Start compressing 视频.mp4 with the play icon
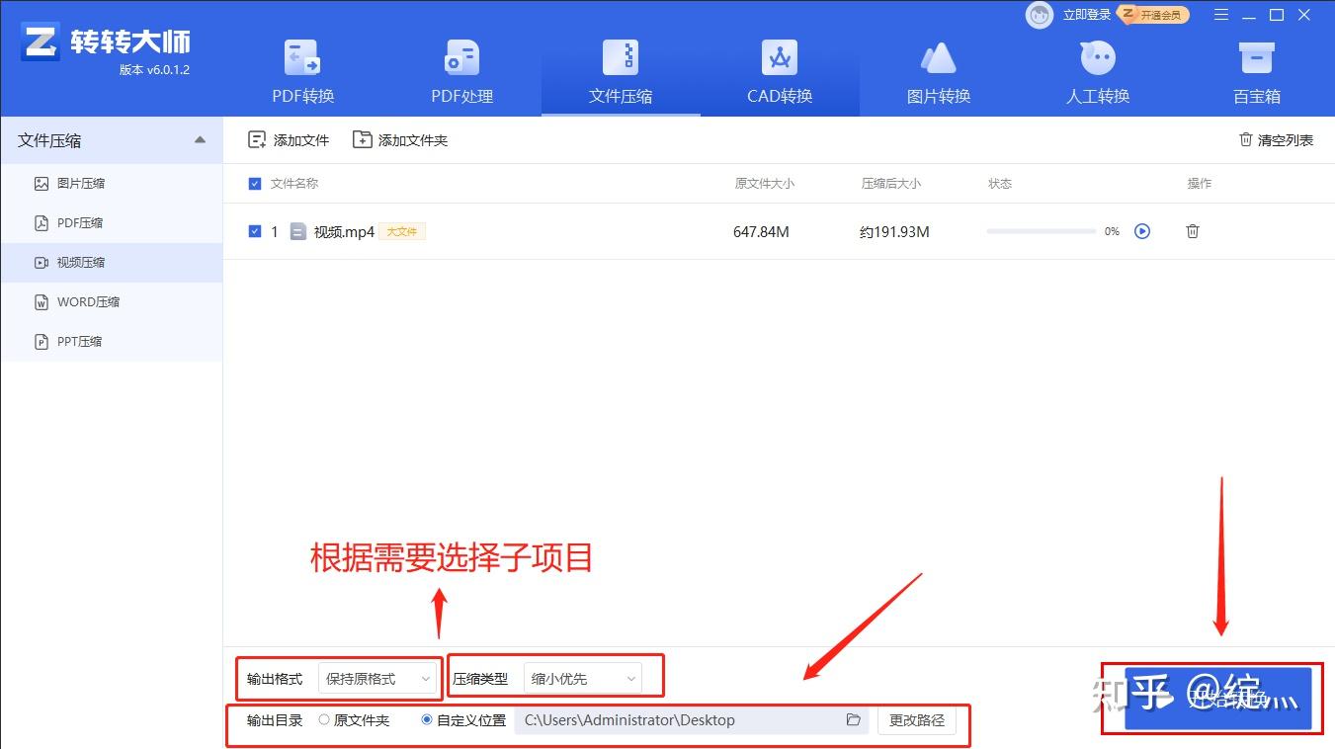This screenshot has width=1335, height=749. click(x=1143, y=231)
